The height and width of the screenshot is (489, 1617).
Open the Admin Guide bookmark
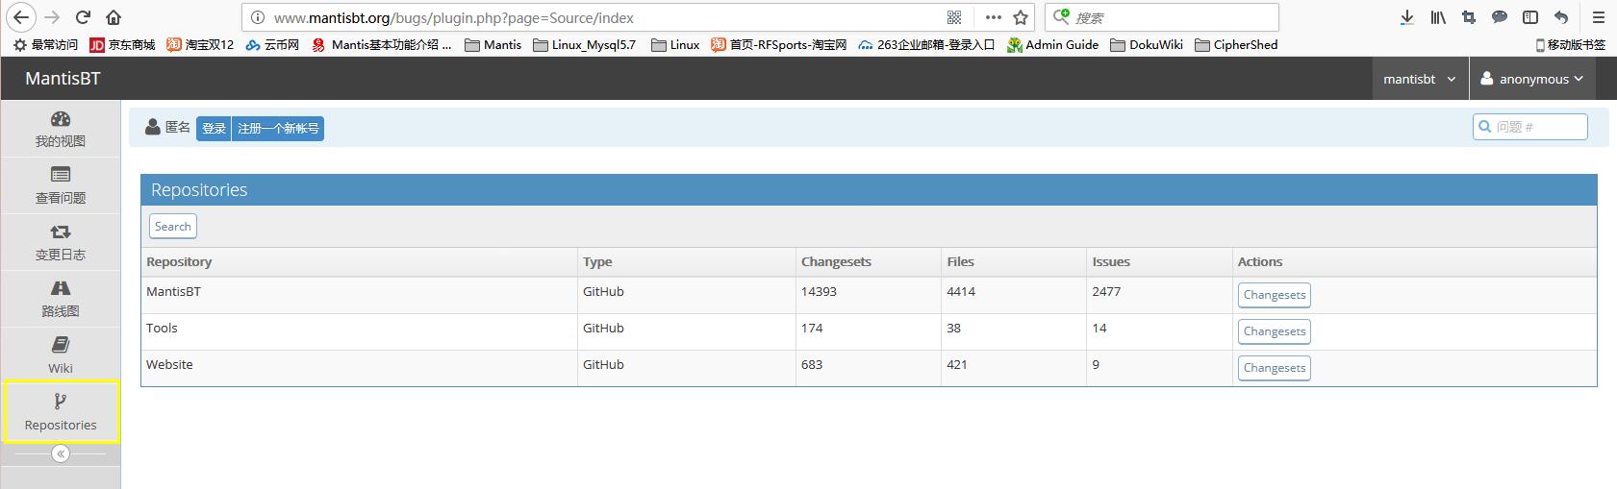click(x=1052, y=44)
